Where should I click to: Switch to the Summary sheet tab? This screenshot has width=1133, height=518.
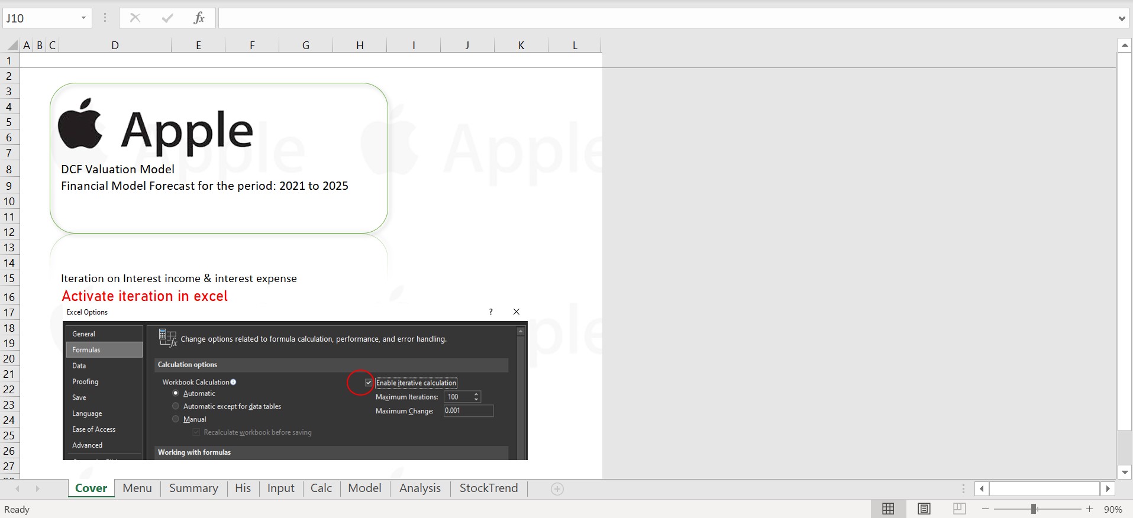[193, 488]
